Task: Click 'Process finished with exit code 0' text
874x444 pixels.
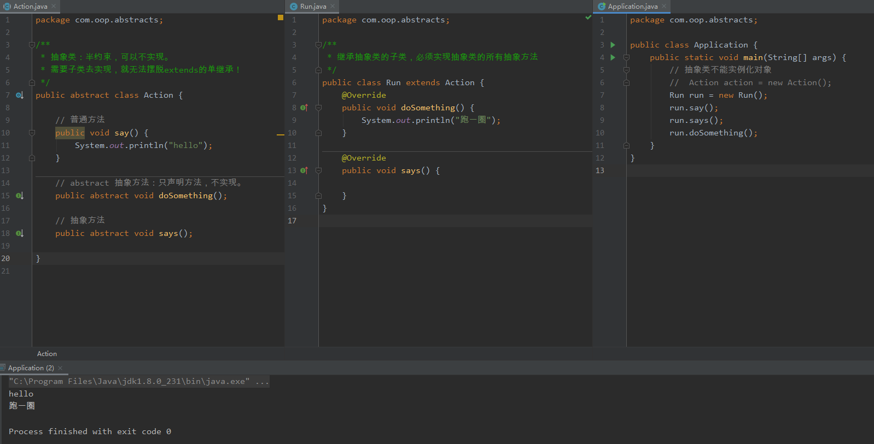Action: 90,431
